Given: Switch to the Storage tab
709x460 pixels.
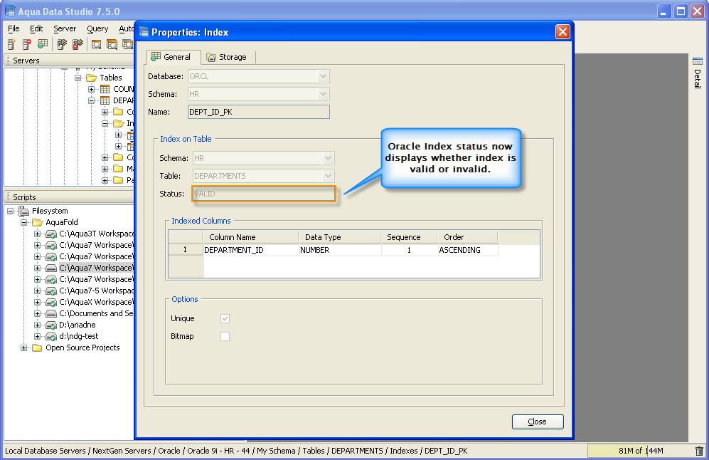Looking at the screenshot, I should [x=228, y=57].
